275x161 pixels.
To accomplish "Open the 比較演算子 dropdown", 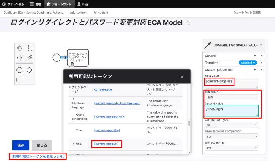I will point(231,97).
